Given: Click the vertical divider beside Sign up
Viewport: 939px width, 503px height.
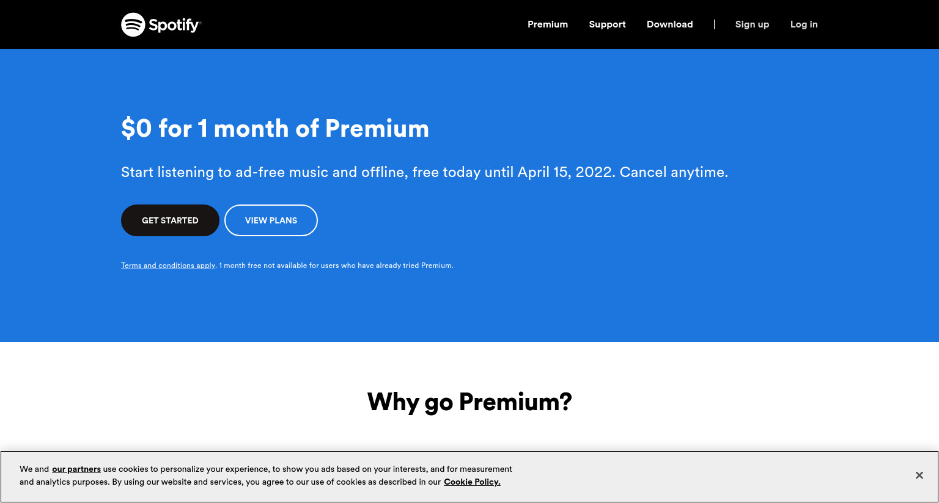Looking at the screenshot, I should (x=714, y=24).
